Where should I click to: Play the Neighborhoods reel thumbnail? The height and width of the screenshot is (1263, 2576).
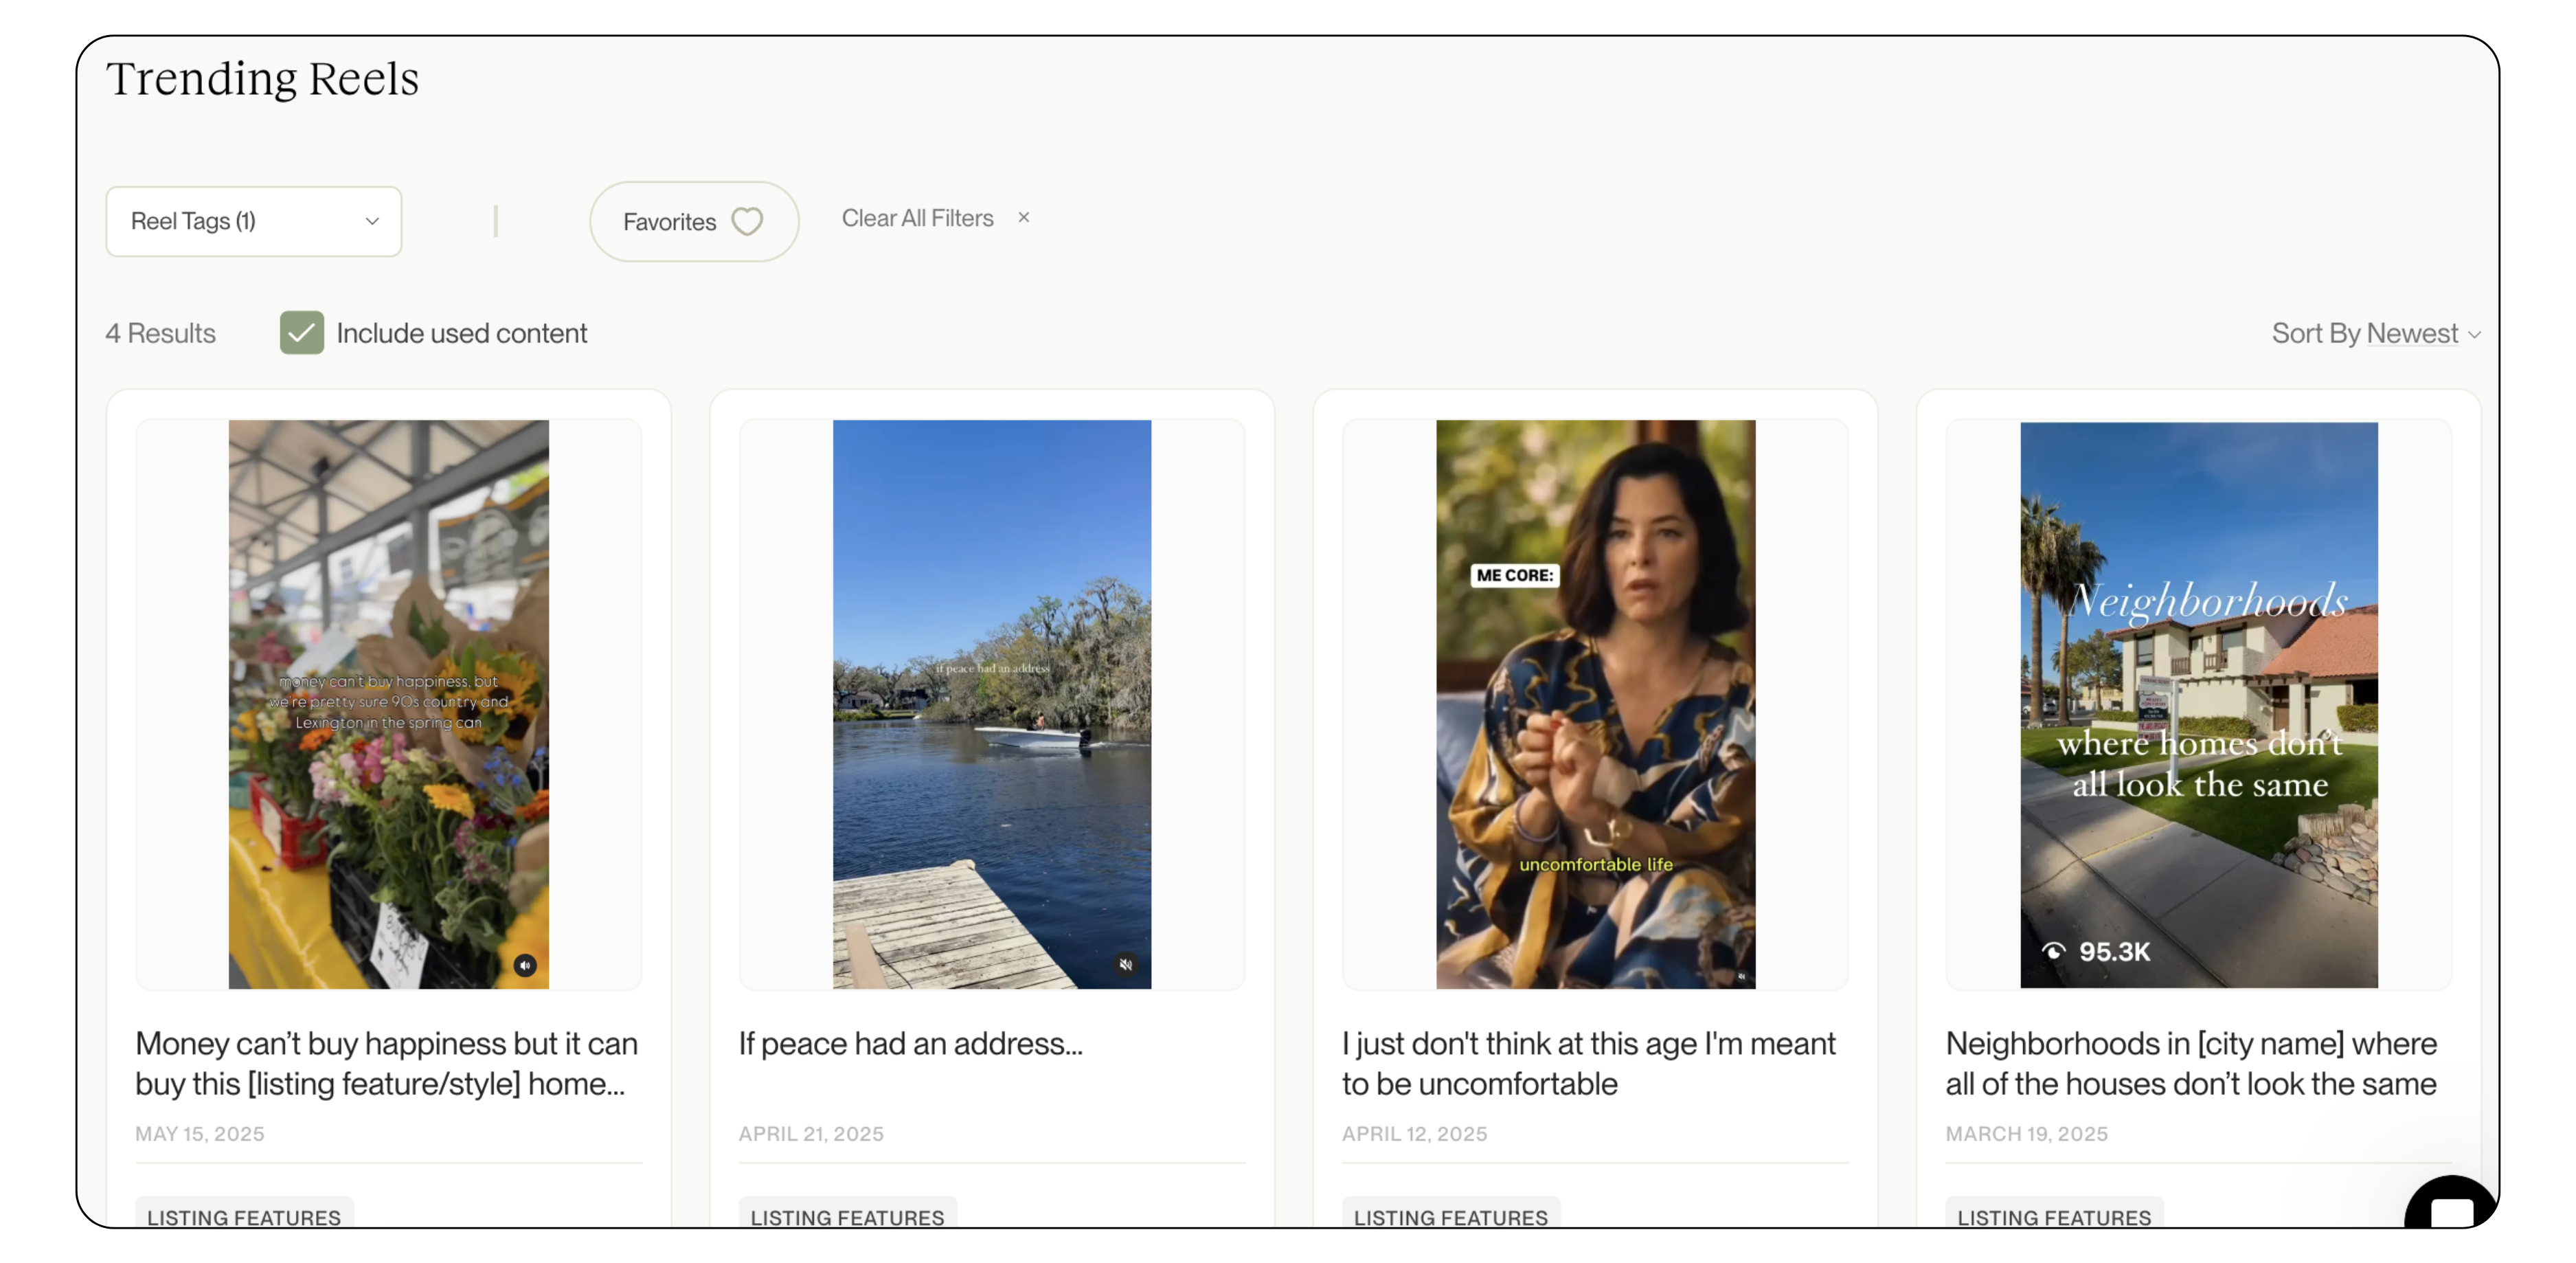coord(2198,704)
